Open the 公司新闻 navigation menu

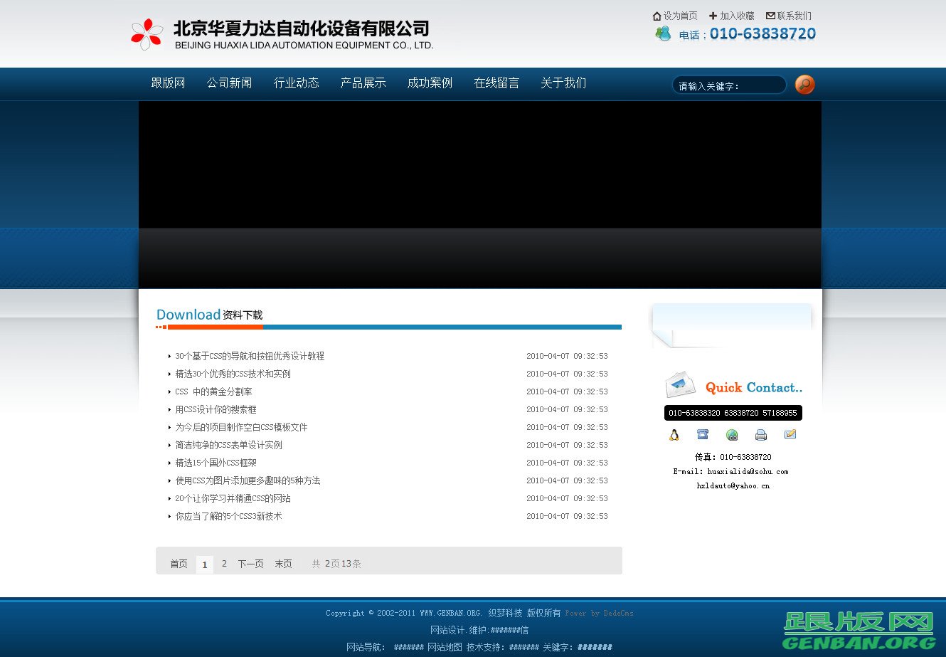(229, 83)
